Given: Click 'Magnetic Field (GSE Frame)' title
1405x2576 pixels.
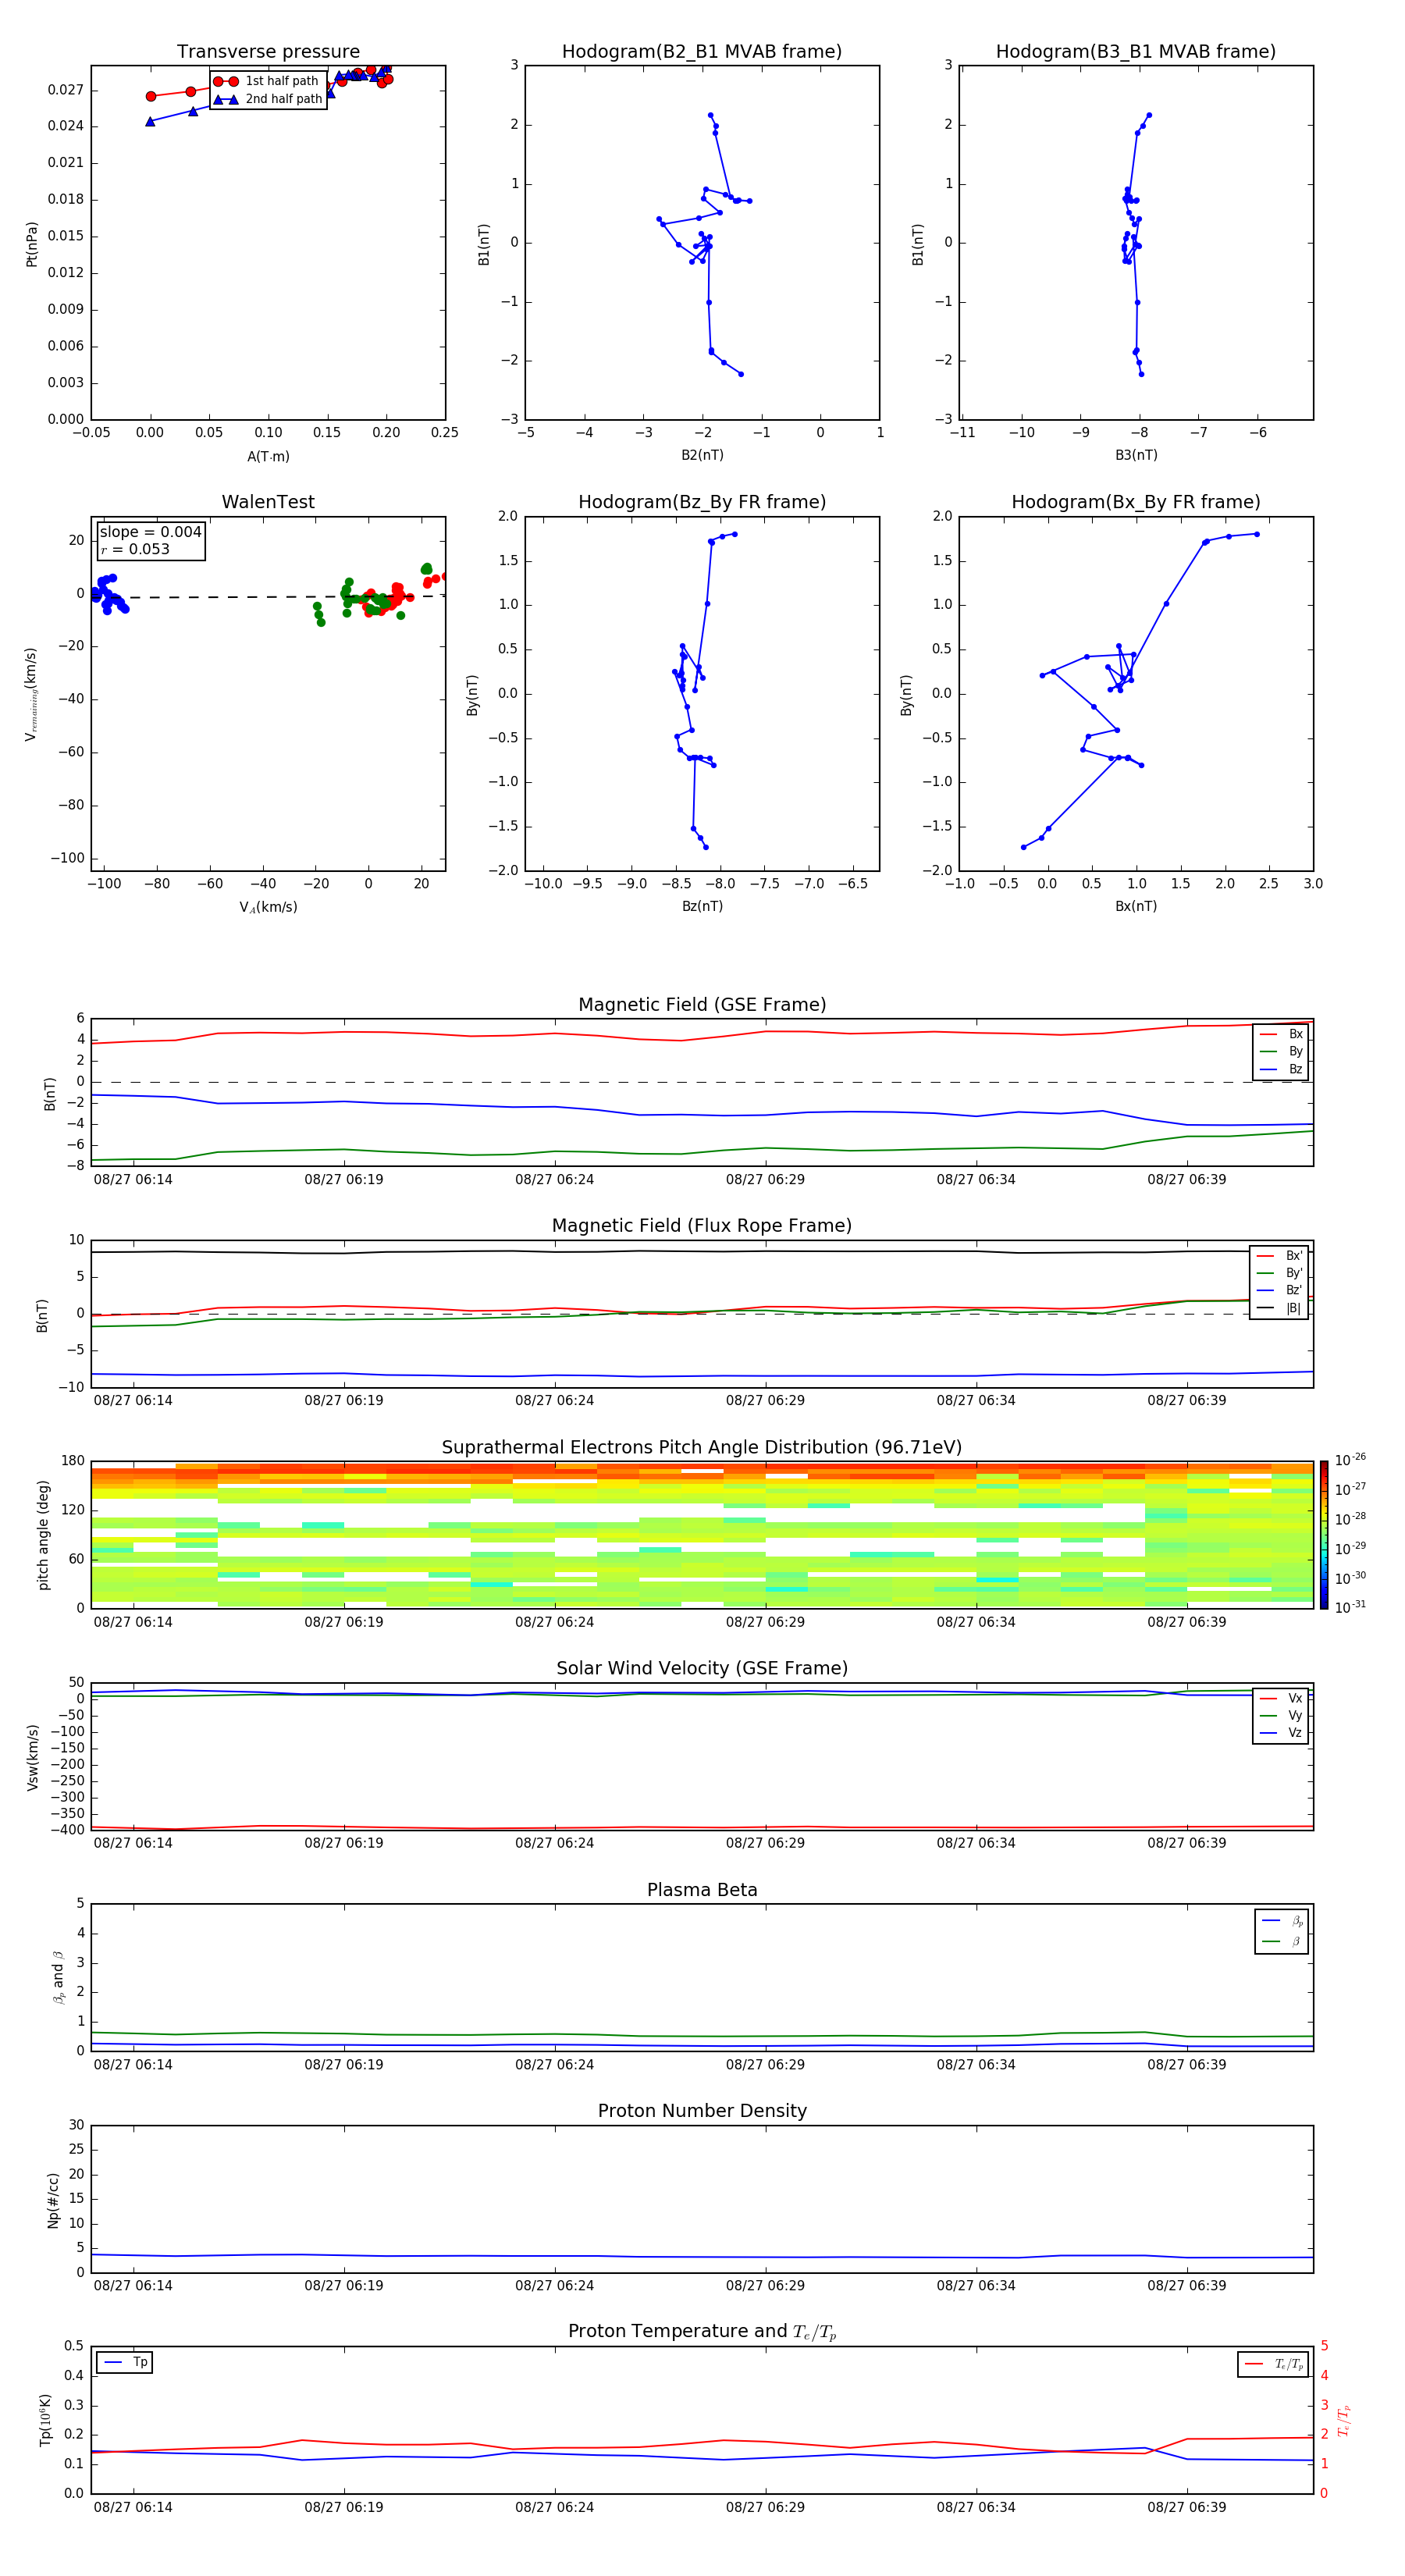Looking at the screenshot, I should pos(702,1005).
